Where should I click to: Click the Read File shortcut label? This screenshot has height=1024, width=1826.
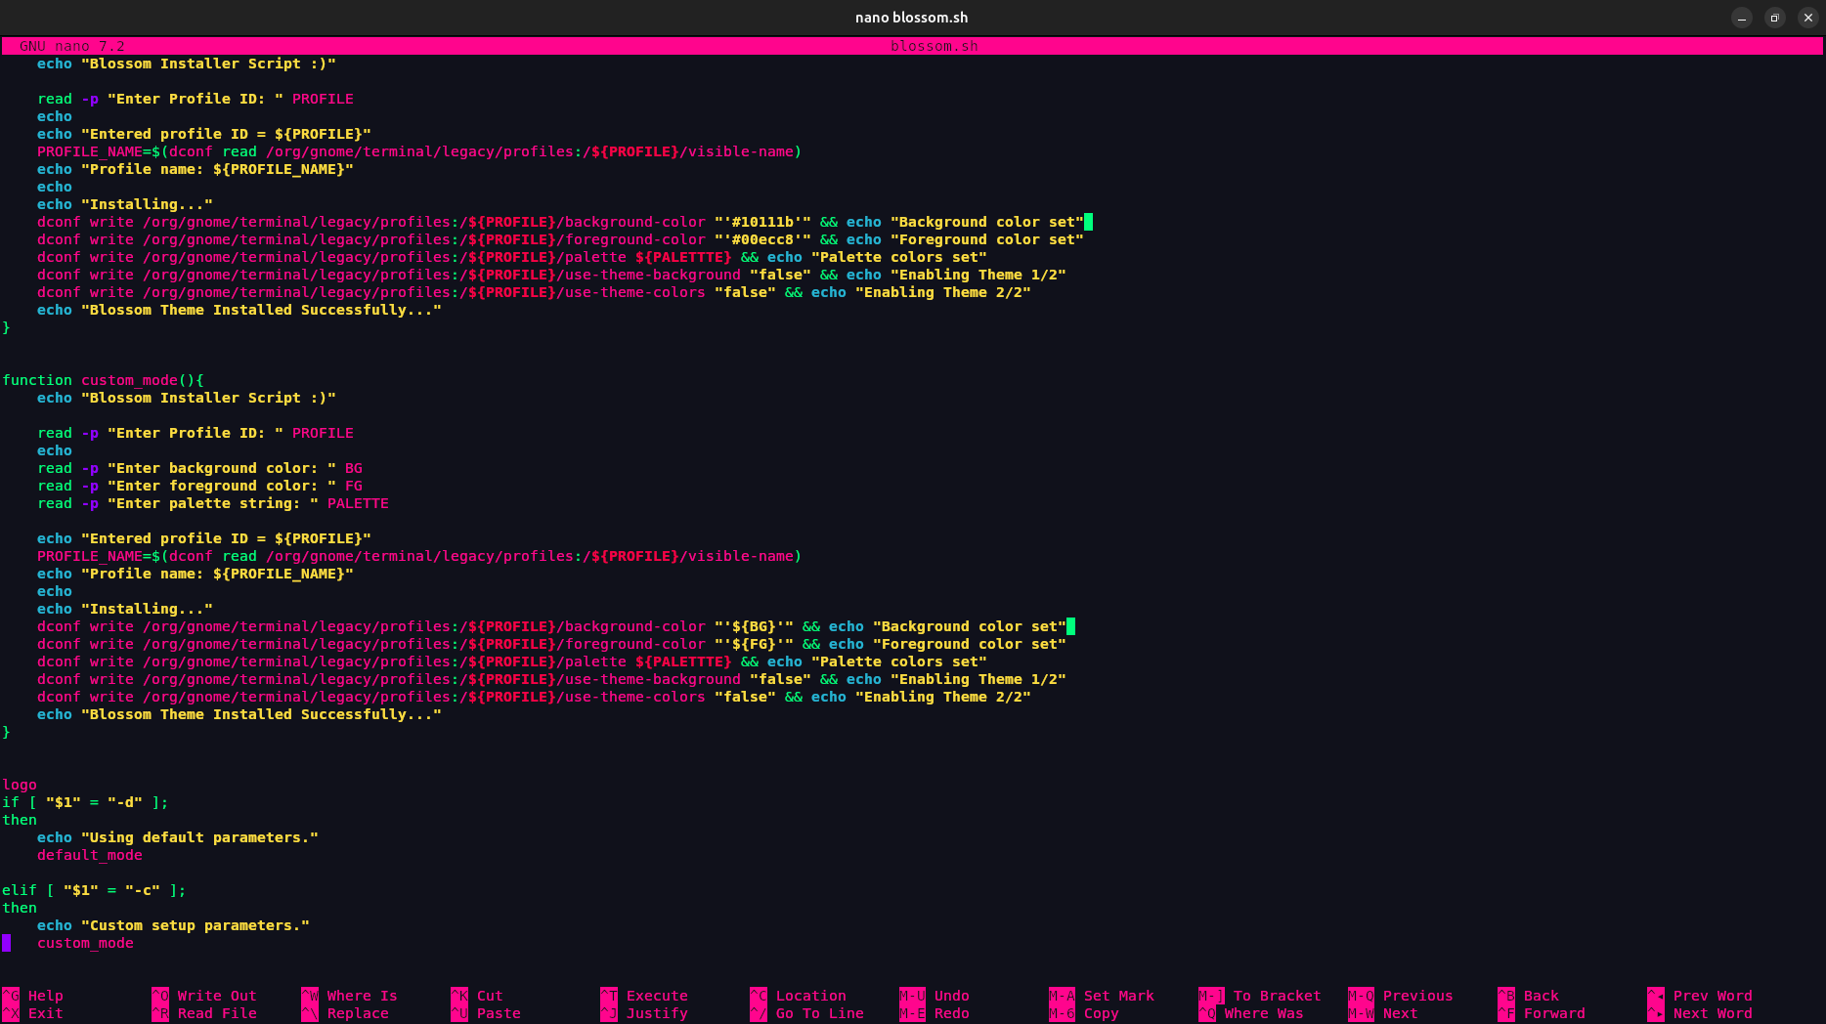[217, 1013]
